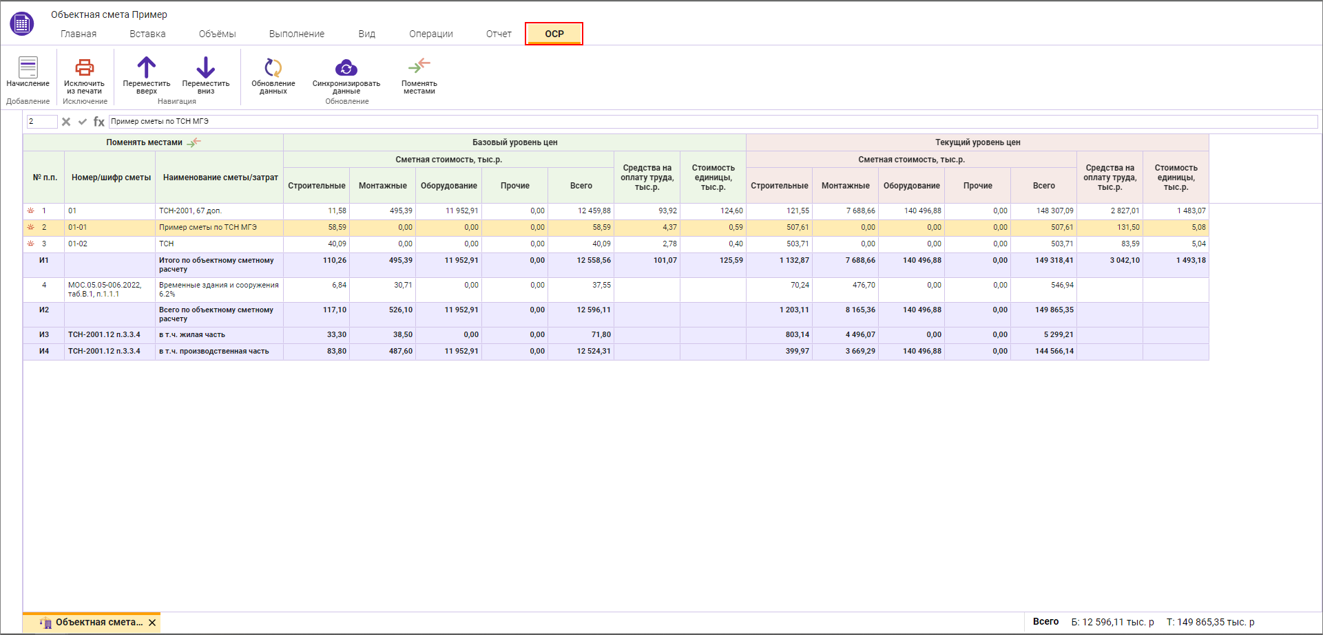Select row number И3 cell
The height and width of the screenshot is (635, 1323).
44,335
